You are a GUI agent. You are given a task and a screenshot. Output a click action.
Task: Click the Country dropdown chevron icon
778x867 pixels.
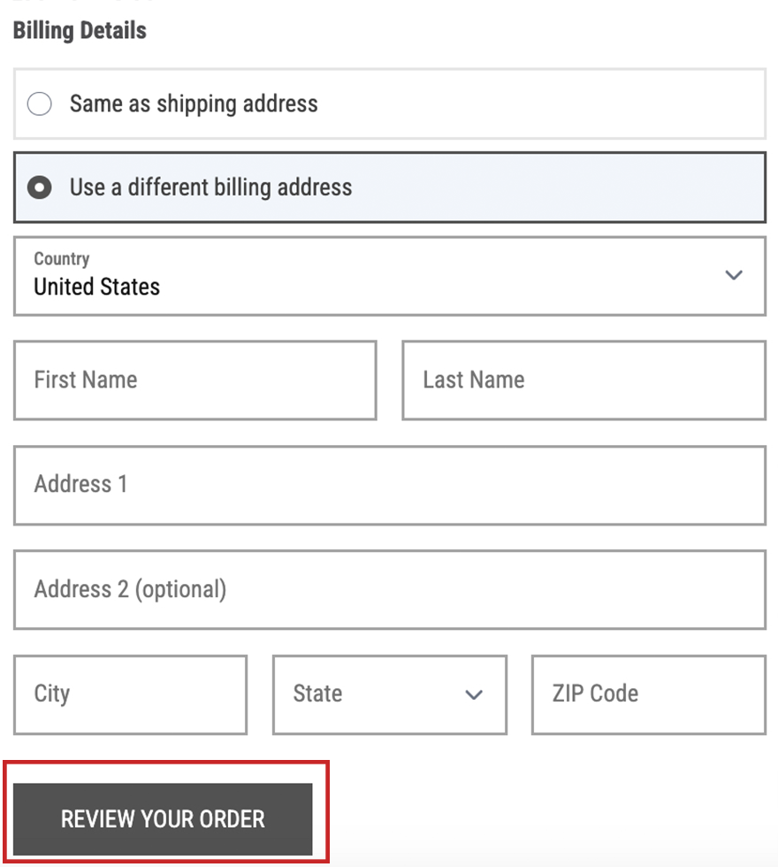(x=734, y=275)
